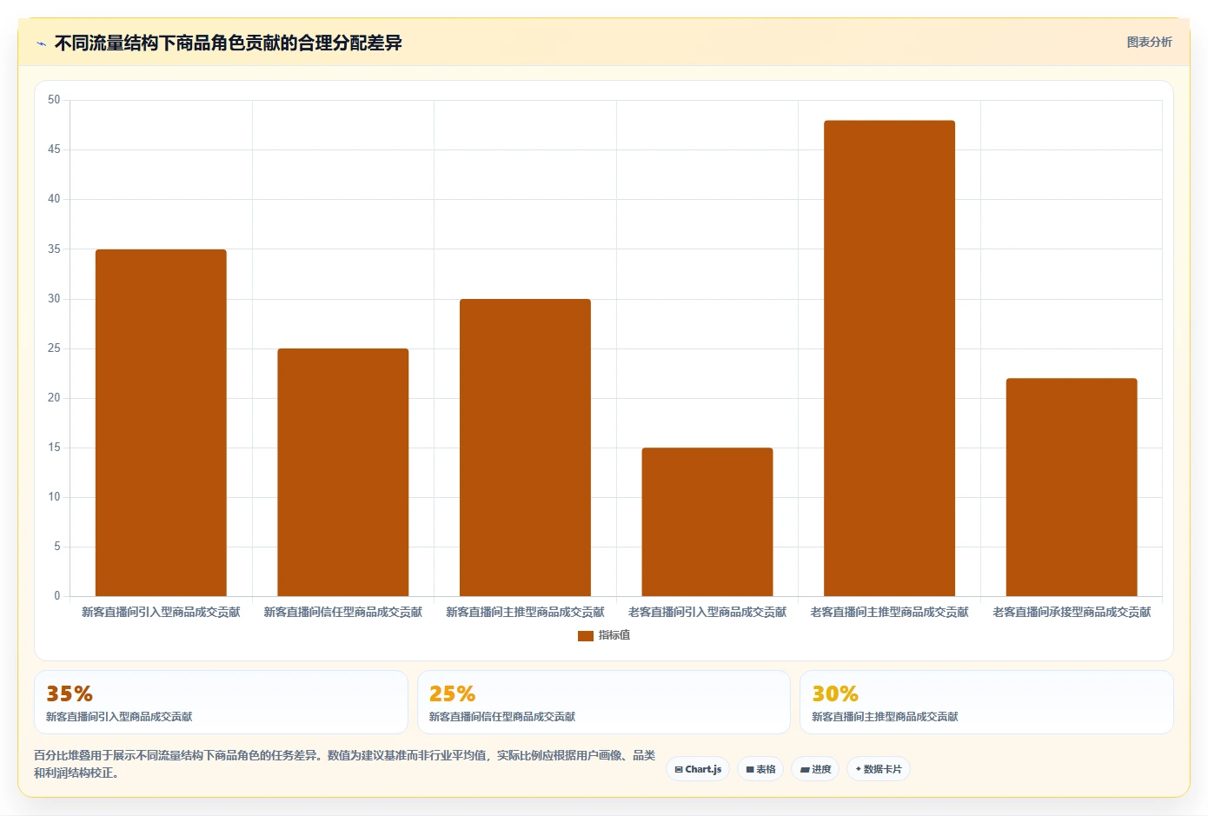Click the 进度 tag
Viewport: 1208px width, 816px height.
[815, 769]
